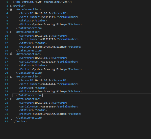Click line number 33 in the gutter
This screenshot has height=139, width=151.
pyautogui.click(x=7, y=122)
